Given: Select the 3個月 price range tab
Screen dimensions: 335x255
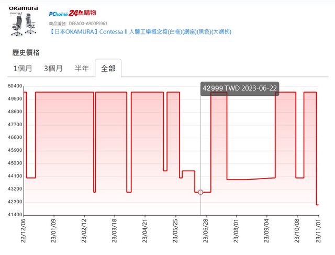Looking at the screenshot, I should pyautogui.click(x=53, y=69).
